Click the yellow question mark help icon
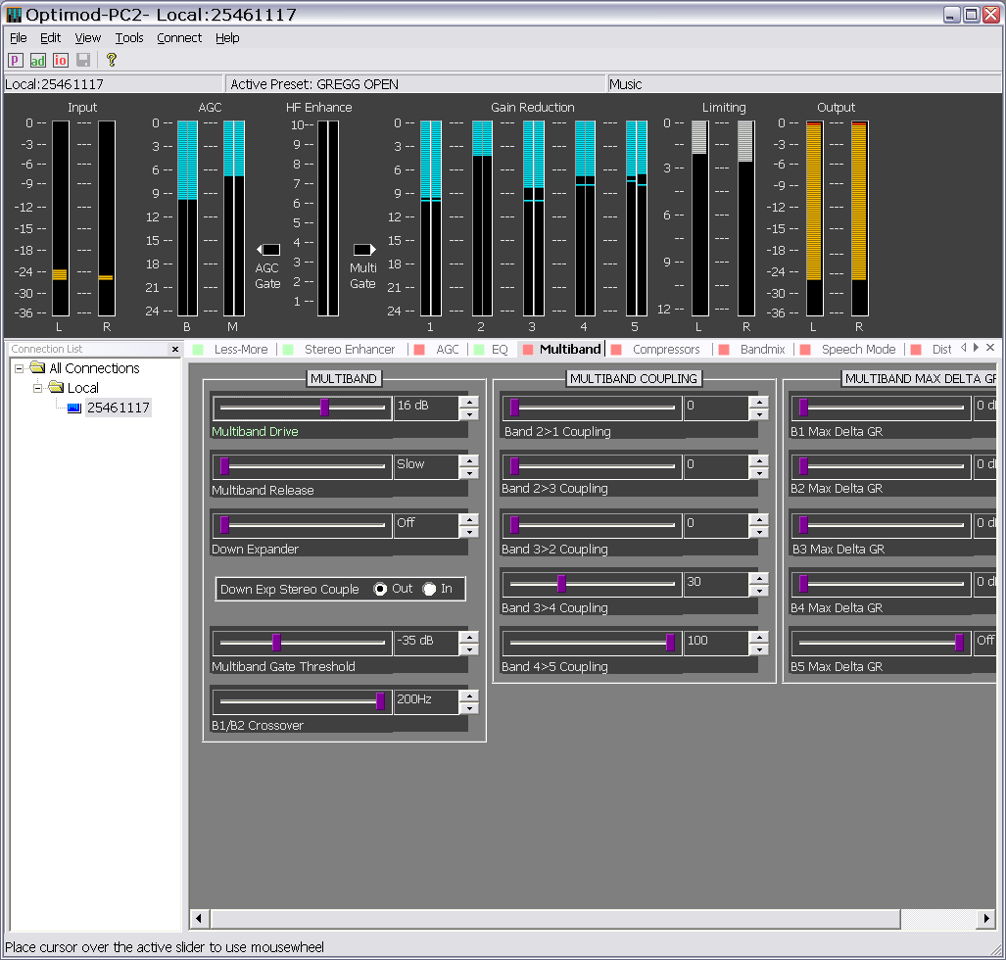The image size is (1006, 960). click(x=111, y=60)
